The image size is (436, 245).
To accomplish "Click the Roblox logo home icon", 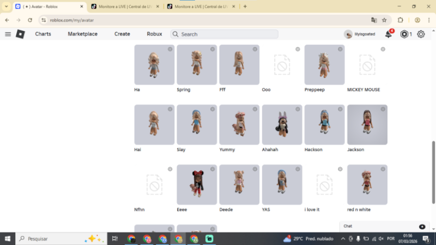I will point(20,34).
